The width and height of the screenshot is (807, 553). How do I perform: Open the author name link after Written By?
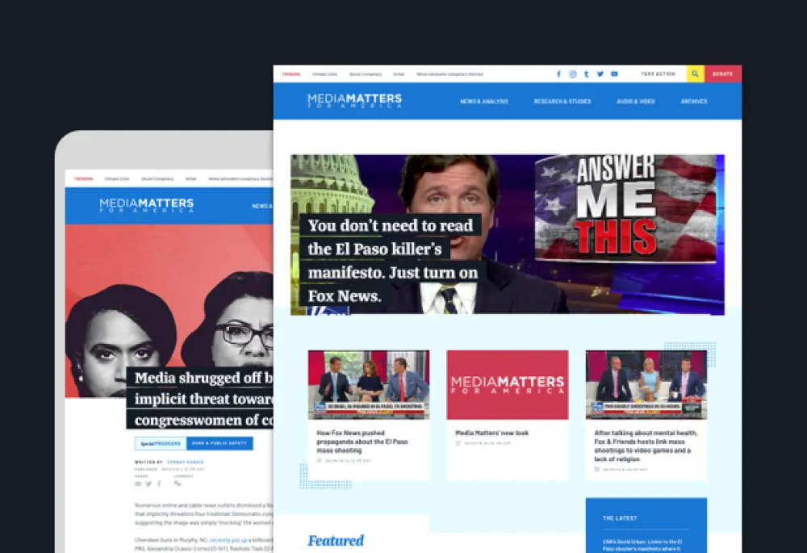pyautogui.click(x=186, y=463)
